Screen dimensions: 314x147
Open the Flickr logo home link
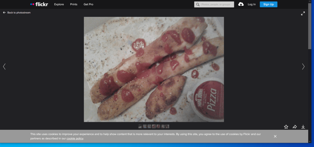[39, 4]
